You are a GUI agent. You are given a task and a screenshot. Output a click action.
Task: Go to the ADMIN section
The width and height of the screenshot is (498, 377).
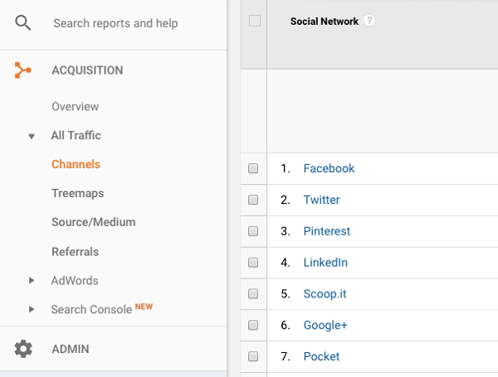71,349
